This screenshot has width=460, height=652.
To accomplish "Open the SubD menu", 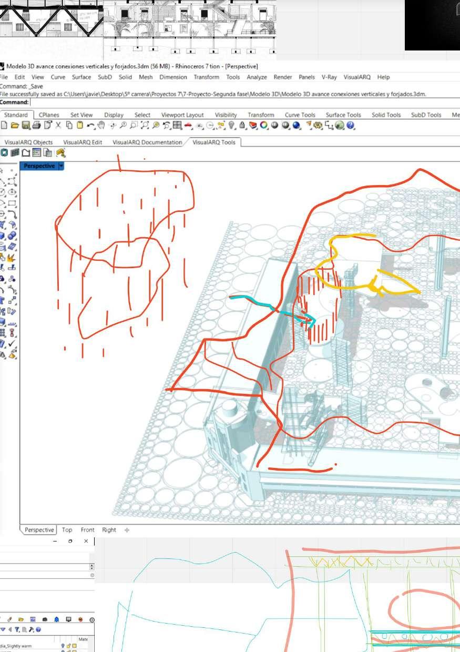I will (x=105, y=77).
